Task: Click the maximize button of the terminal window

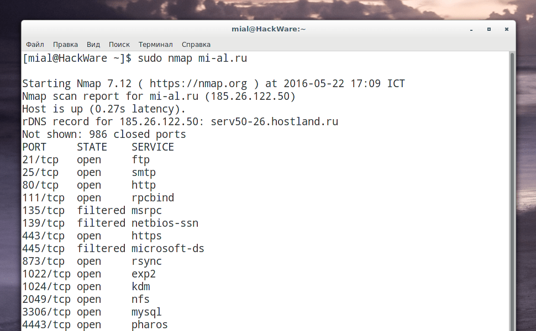Action: point(488,29)
